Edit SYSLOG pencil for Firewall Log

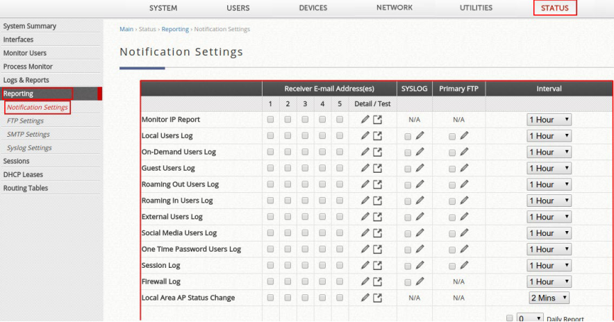(420, 281)
